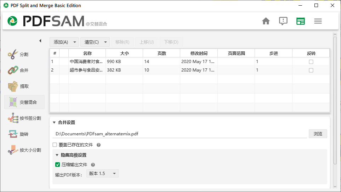Click the output path D:\Documents\PDFsam_alternatemix.pdf field

[x=180, y=134]
